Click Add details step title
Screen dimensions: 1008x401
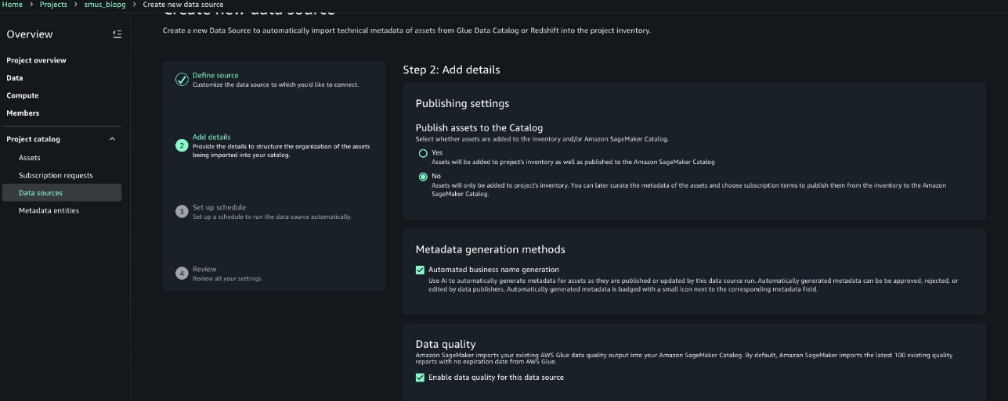(x=211, y=137)
